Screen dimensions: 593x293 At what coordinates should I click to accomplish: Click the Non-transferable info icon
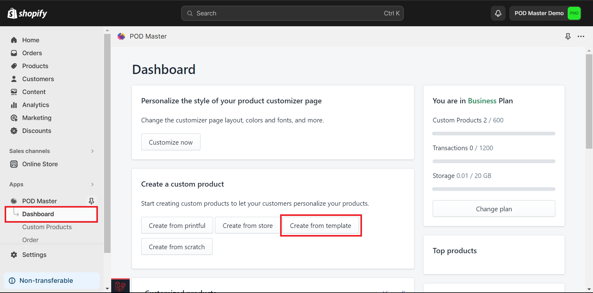tap(12, 281)
